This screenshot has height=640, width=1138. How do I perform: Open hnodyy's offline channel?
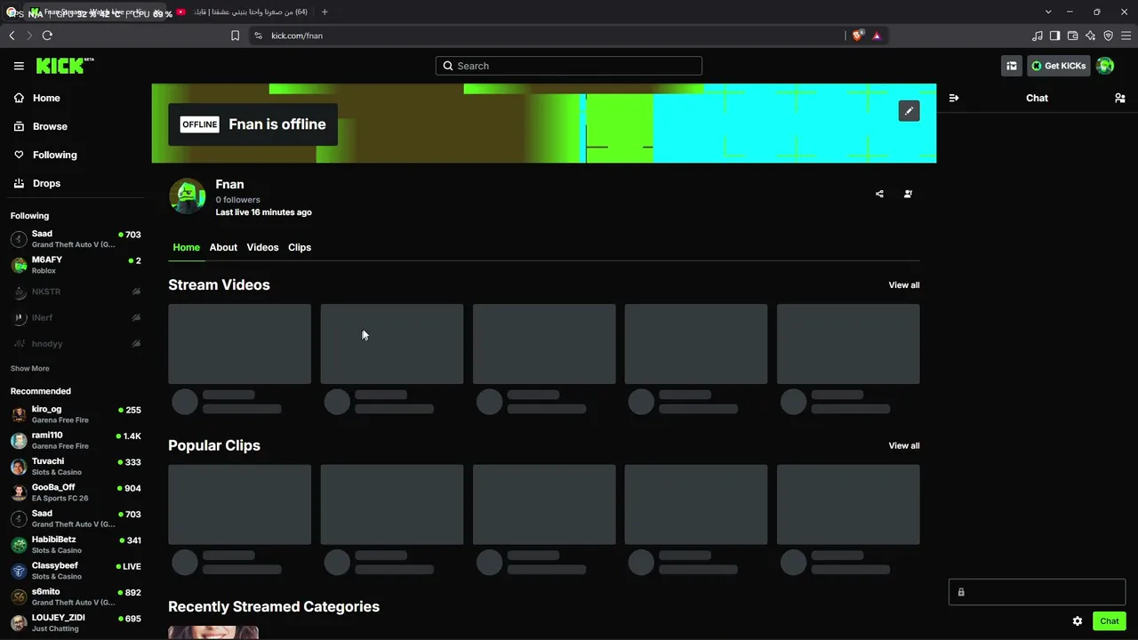[76, 343]
